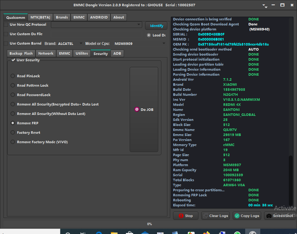
Task: Choose the Factory Reset option
Action: point(13,133)
